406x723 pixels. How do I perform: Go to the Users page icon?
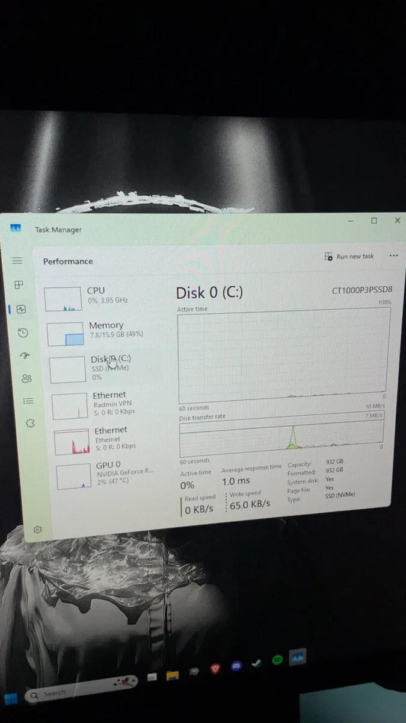26,378
